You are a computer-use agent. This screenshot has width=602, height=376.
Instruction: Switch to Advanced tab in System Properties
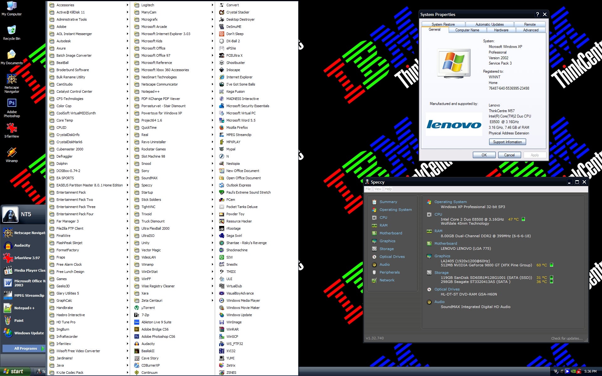tap(531, 30)
